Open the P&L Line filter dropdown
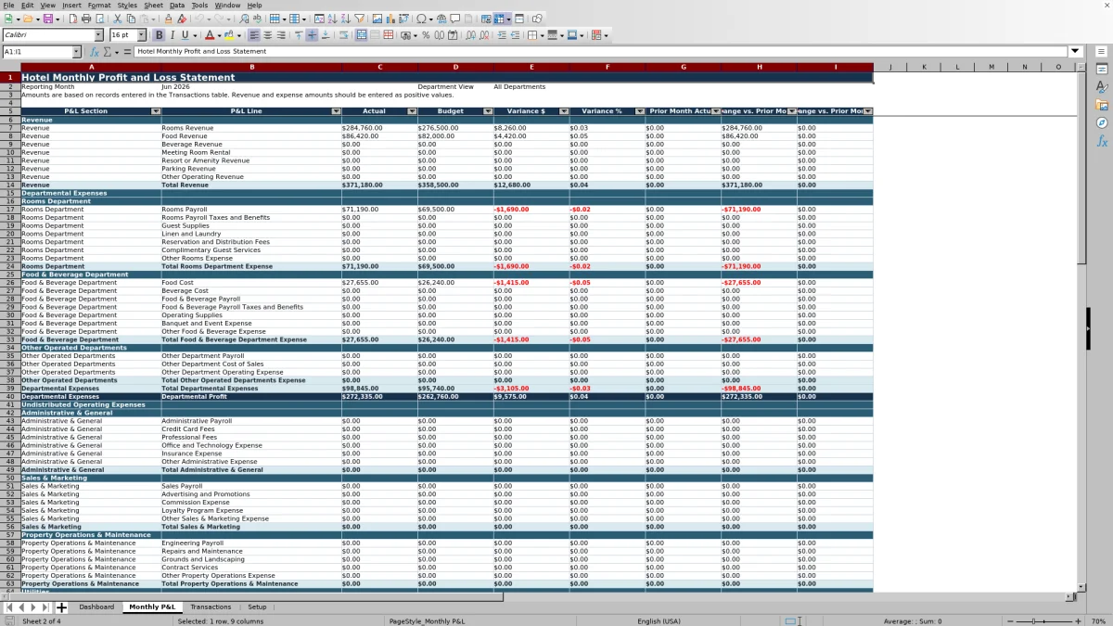The height and width of the screenshot is (626, 1113). (x=336, y=111)
